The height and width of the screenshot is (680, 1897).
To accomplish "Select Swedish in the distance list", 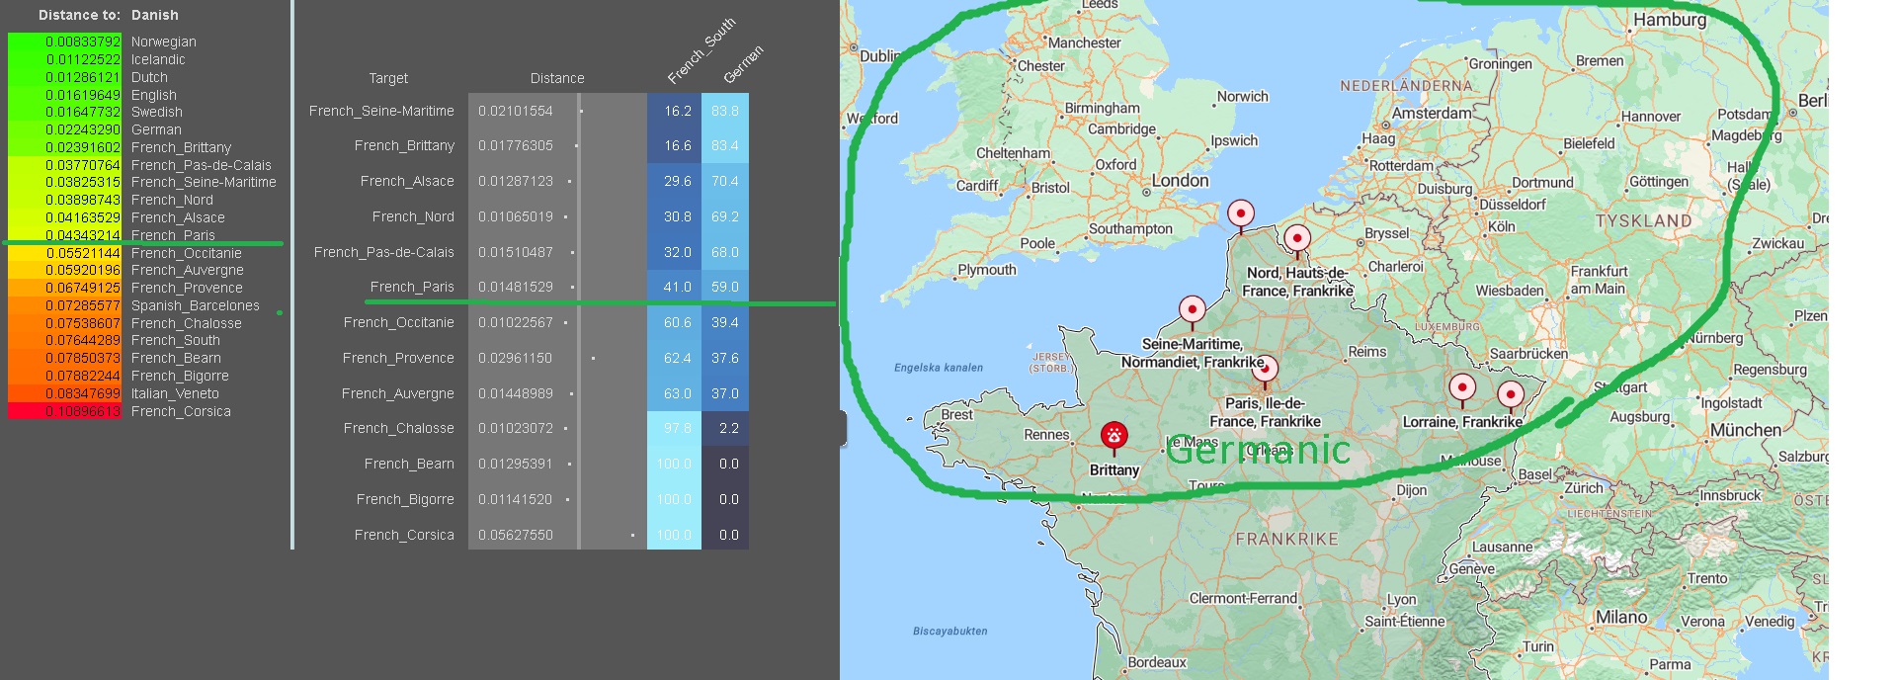I will pyautogui.click(x=157, y=112).
